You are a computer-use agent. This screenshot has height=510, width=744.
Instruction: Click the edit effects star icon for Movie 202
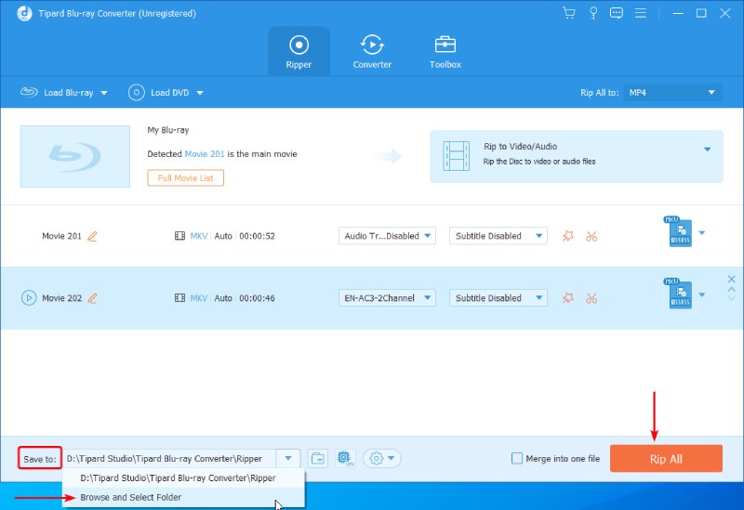[568, 297]
